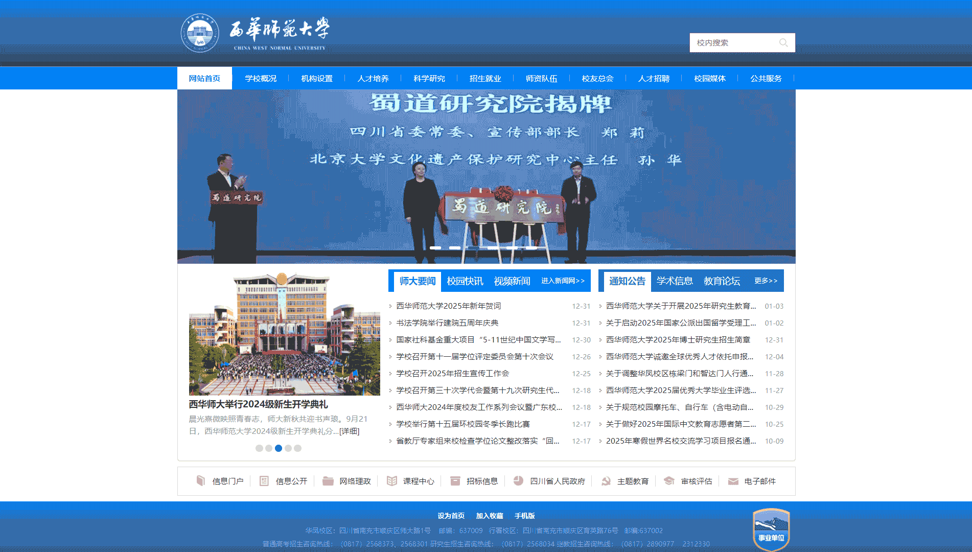Open 西华师范大学2025年新年贺词 news
The height and width of the screenshot is (552, 972).
[x=449, y=306]
